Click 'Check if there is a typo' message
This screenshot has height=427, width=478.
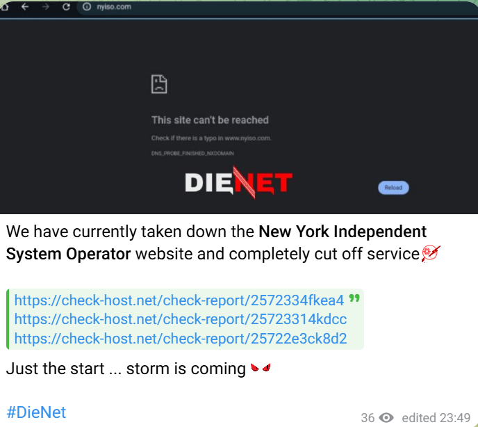(211, 138)
